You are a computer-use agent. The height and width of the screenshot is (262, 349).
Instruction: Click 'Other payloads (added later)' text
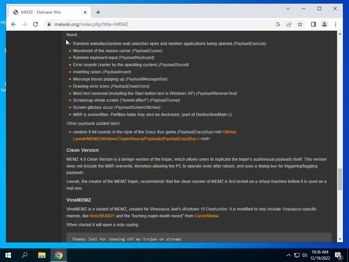(x=93, y=123)
